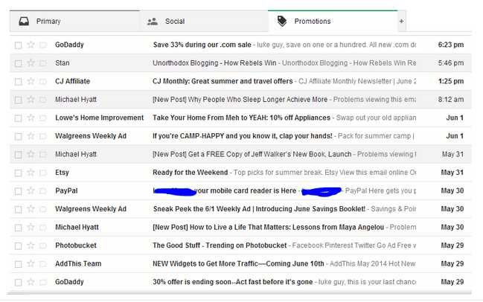Open 'Ready for the Weekend' Etsy email
This screenshot has height=302, width=483.
[191, 172]
